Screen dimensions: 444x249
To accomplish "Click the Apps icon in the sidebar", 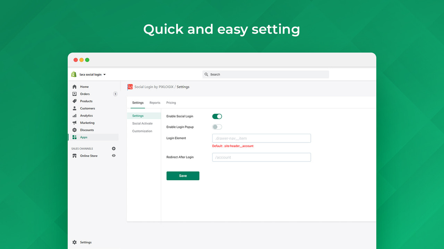I will click(75, 137).
